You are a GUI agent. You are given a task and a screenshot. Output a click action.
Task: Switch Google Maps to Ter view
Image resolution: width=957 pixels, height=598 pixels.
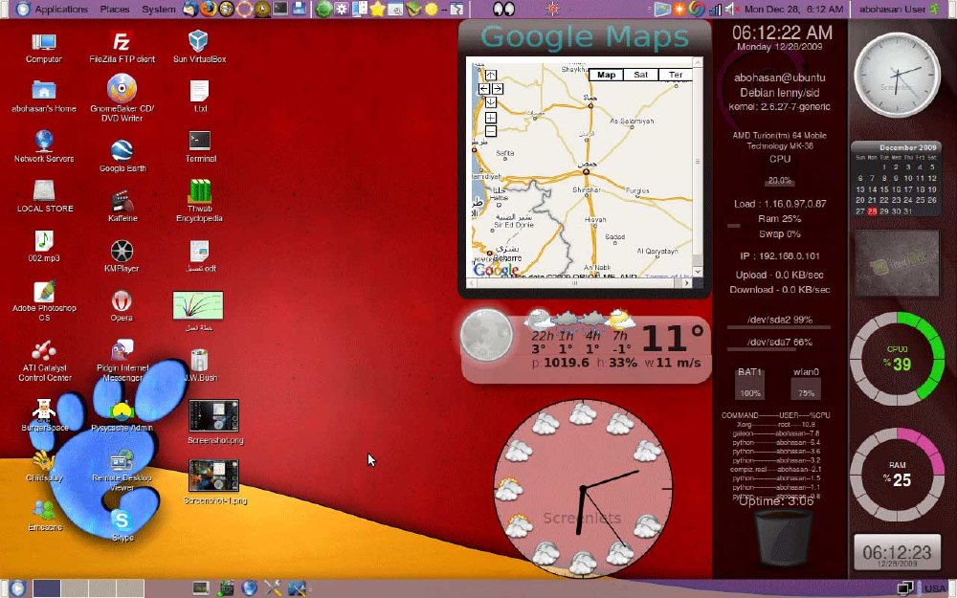coord(675,75)
